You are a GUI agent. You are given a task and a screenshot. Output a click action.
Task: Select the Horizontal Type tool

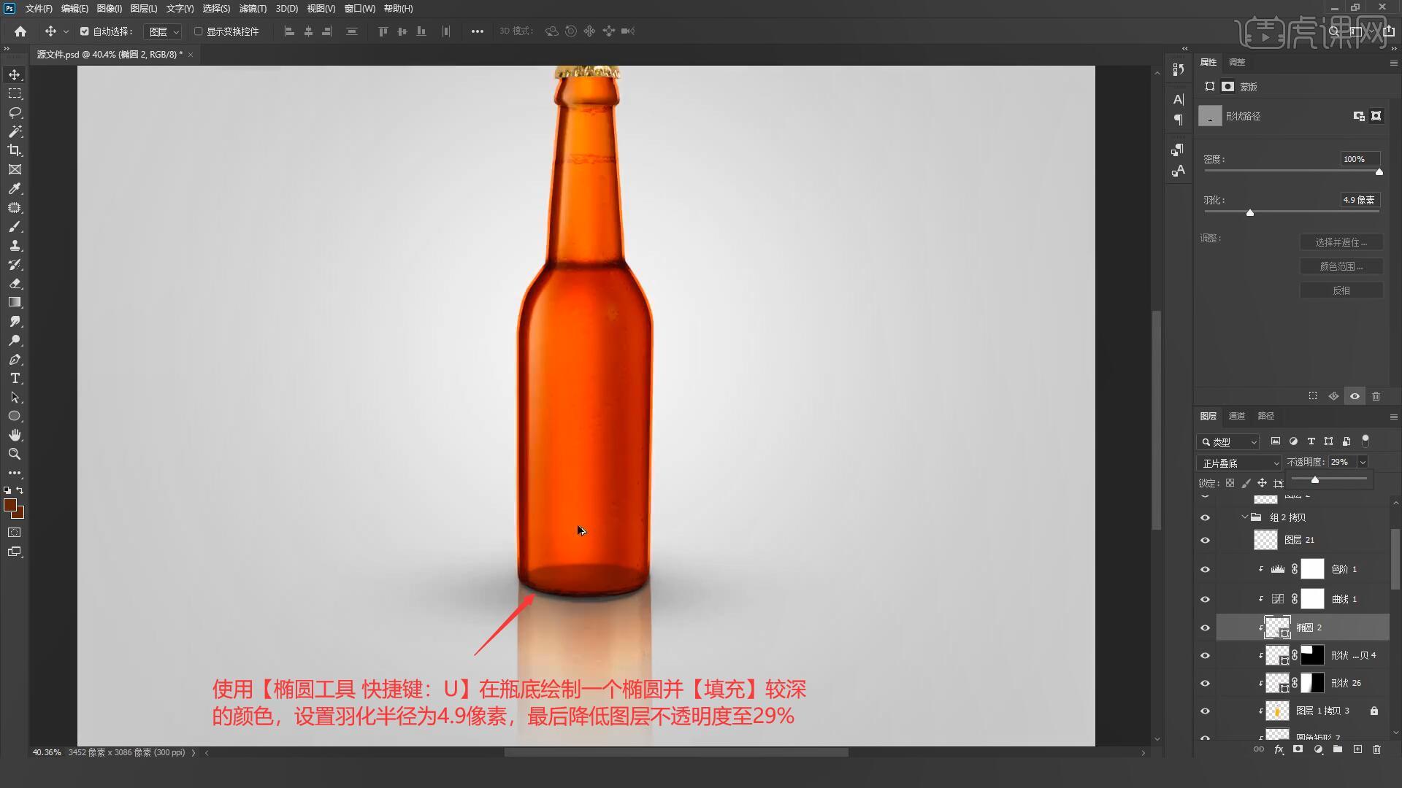click(15, 378)
